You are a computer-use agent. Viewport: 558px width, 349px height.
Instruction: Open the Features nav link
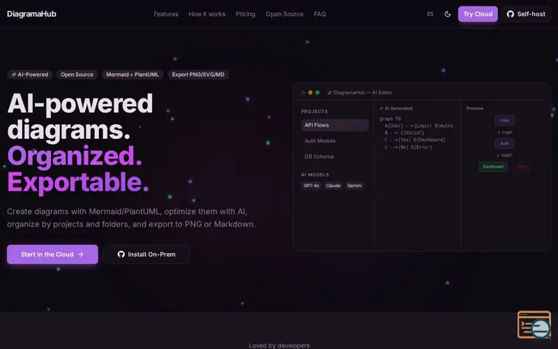coord(166,14)
